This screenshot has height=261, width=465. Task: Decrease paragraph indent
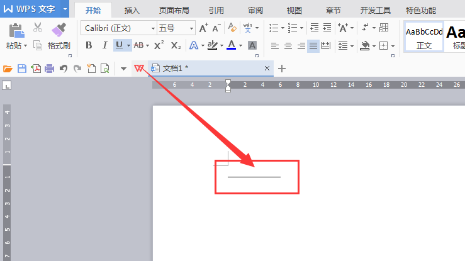pos(314,28)
